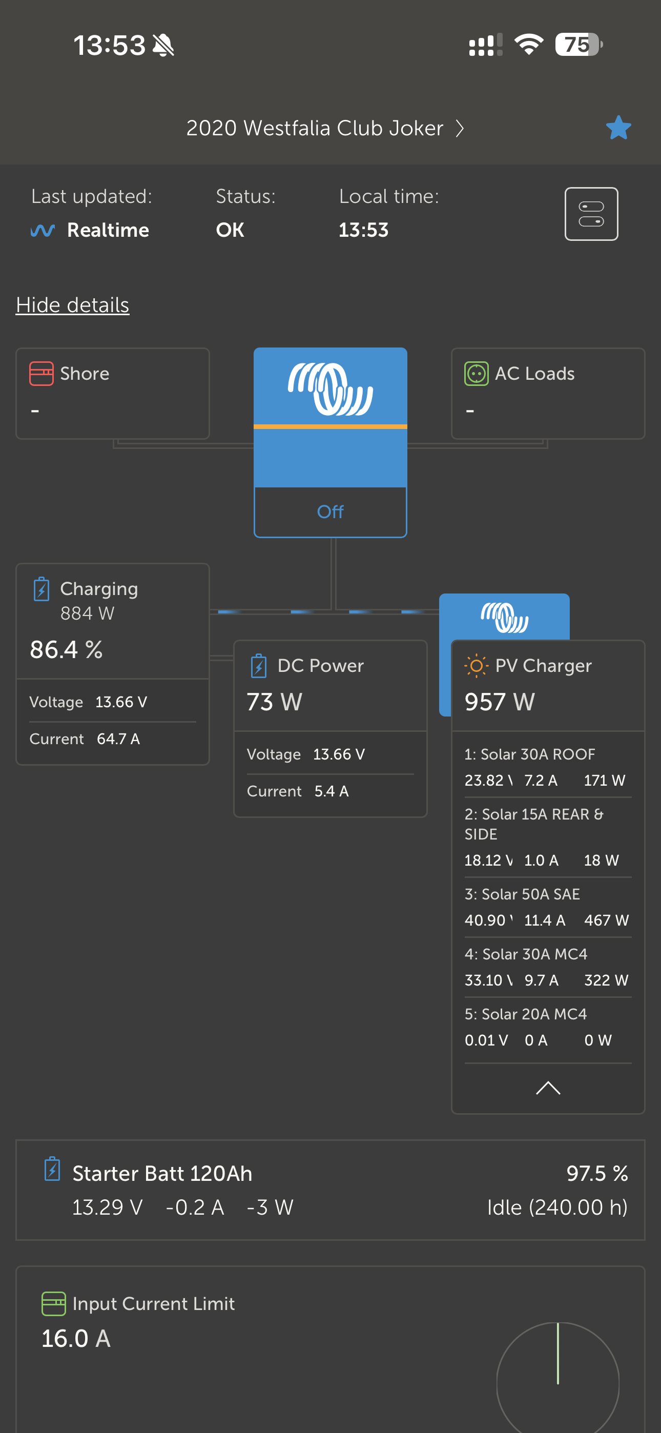Select the Solar 30A ROOF charger row

pyautogui.click(x=547, y=767)
